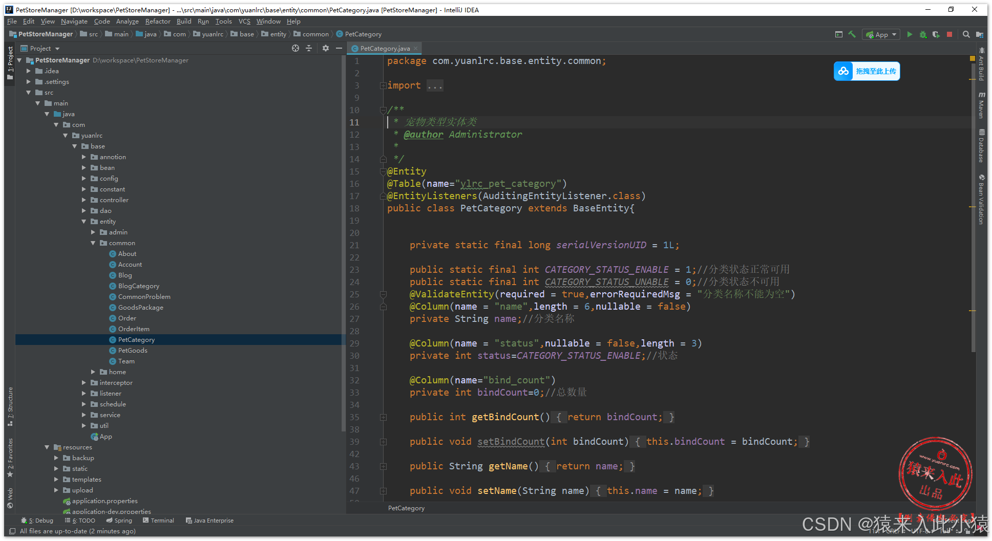The width and height of the screenshot is (992, 541).
Task: Open the Build menu
Action: (184, 21)
